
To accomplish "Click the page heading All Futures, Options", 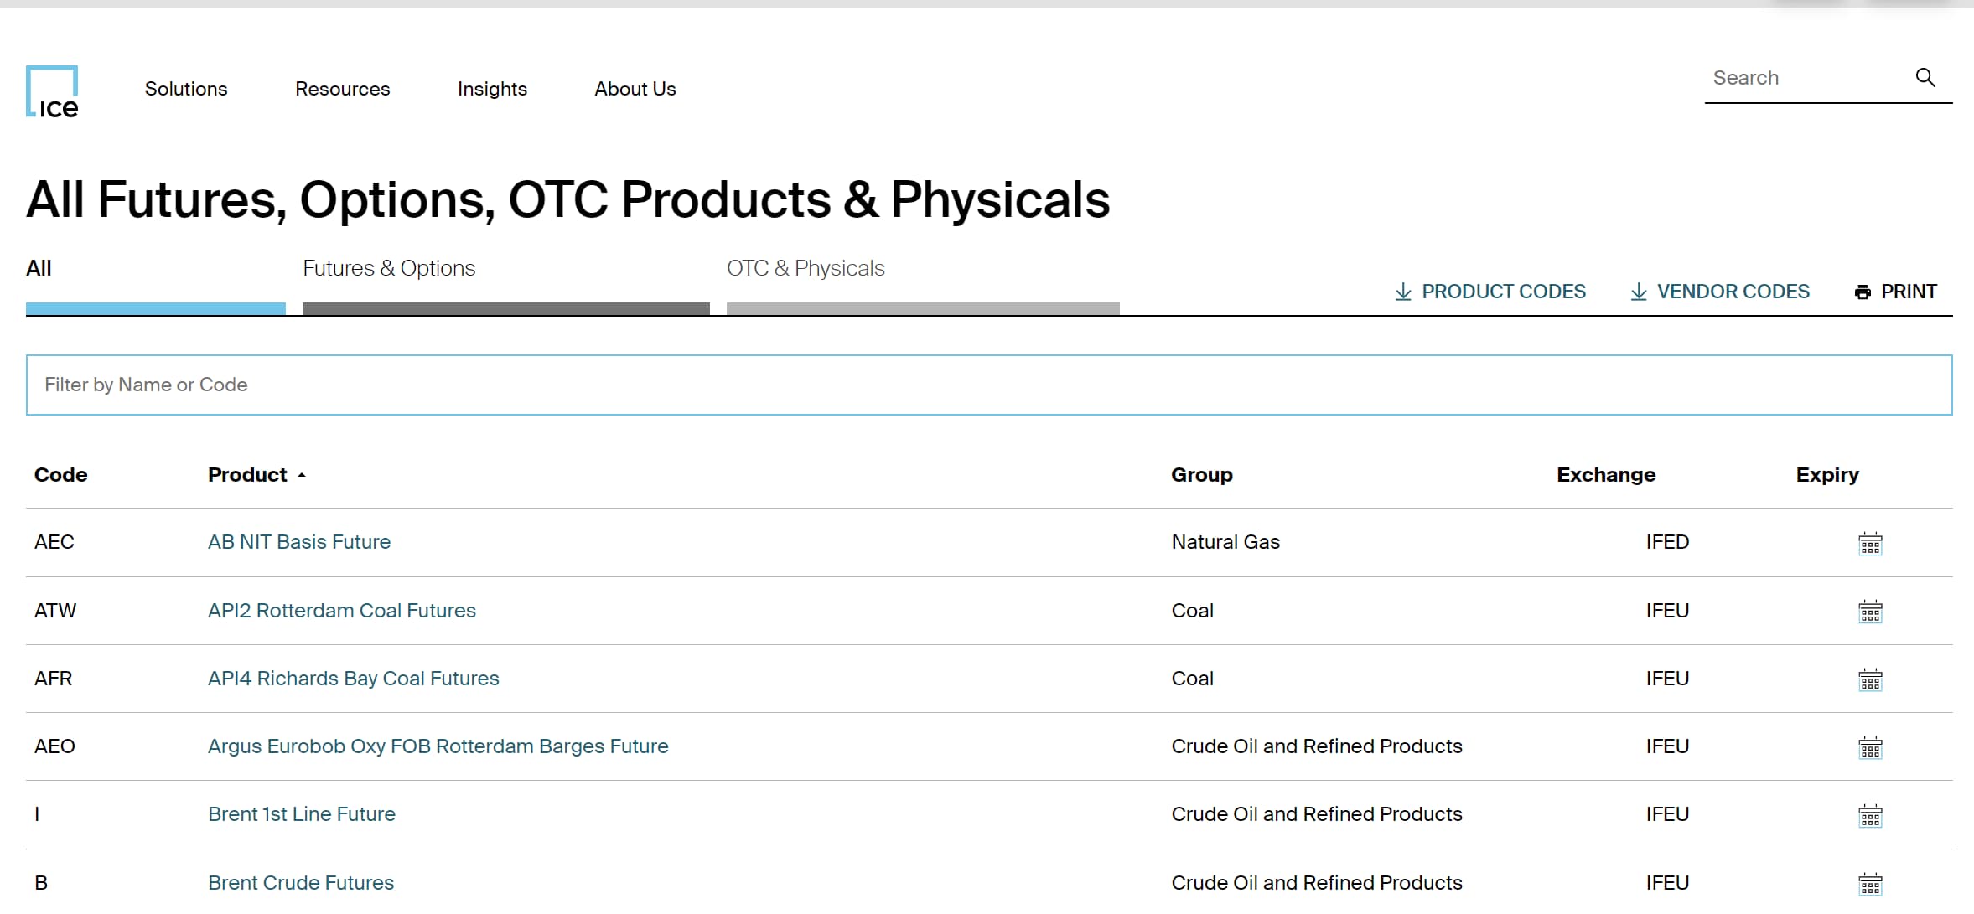I will pyautogui.click(x=567, y=199).
